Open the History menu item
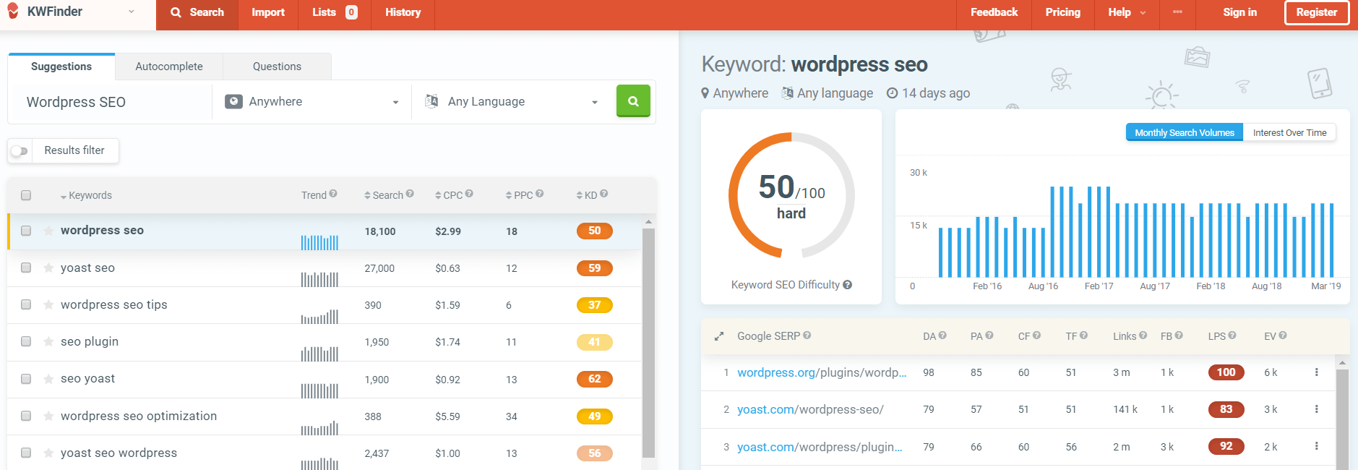The image size is (1358, 470). pos(403,12)
